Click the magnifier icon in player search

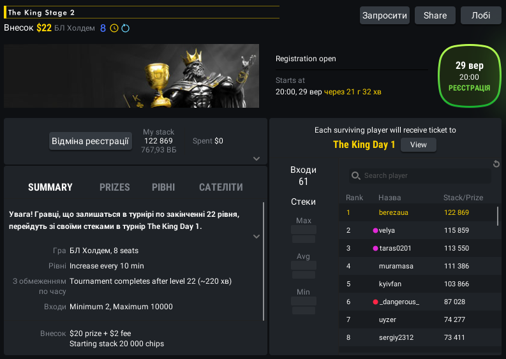355,176
